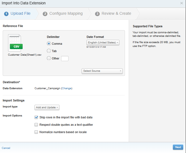Click the CSV file icon
This screenshot has width=186, height=153.
16,43
